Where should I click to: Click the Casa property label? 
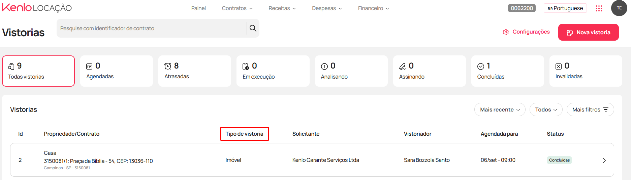coord(50,153)
